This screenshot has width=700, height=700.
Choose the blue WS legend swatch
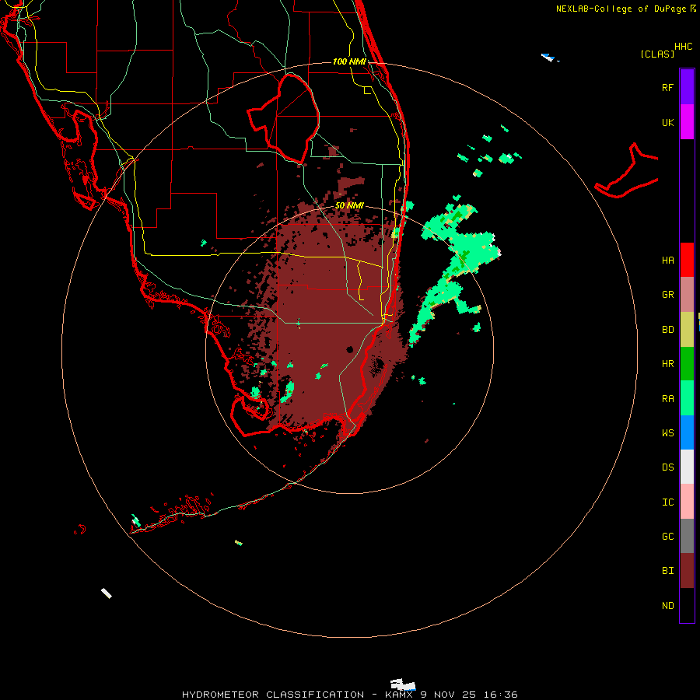click(687, 432)
